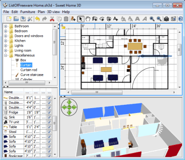
Task: Toggle the TV unit visible checkbox
Action: [49, 122]
